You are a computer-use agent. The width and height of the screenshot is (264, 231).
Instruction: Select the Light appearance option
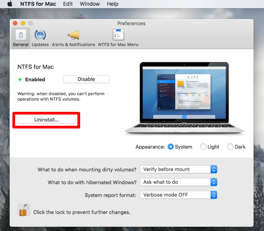pyautogui.click(x=203, y=147)
